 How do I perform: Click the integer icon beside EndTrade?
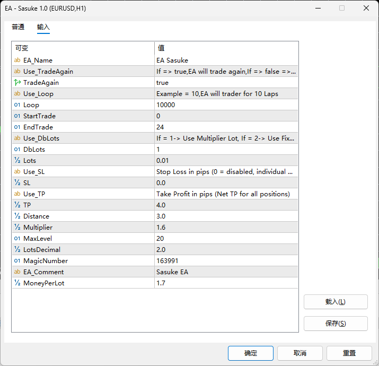[17, 127]
